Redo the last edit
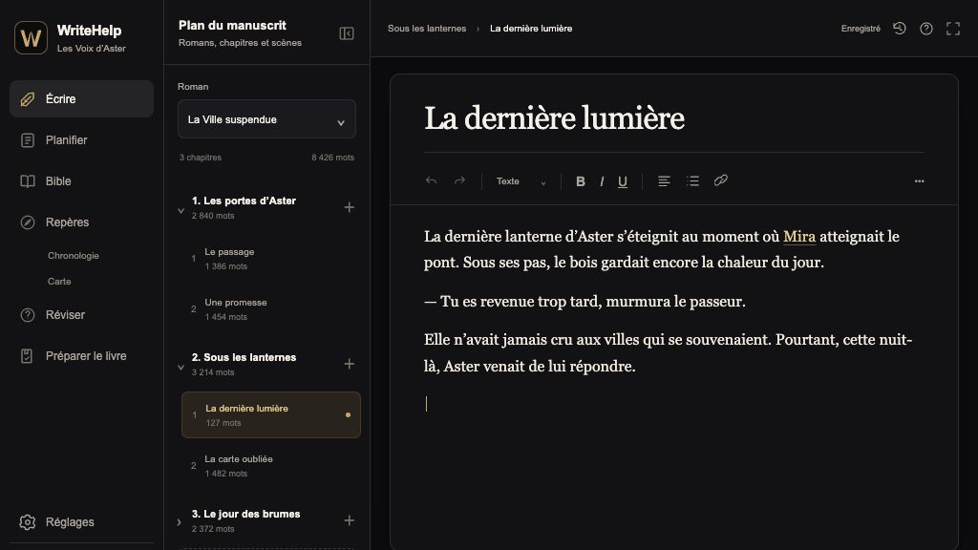978x550 pixels. tap(459, 180)
